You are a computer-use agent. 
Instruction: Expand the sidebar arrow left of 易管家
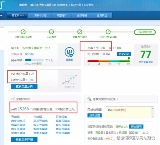(2, 16)
